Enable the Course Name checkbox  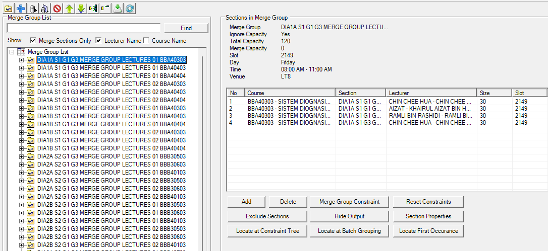pyautogui.click(x=146, y=40)
